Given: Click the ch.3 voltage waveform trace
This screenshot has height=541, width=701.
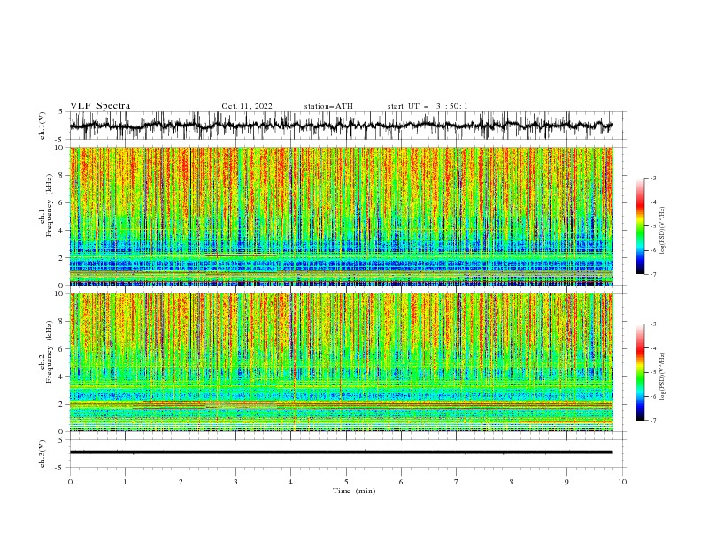Looking at the screenshot, I should point(341,453).
